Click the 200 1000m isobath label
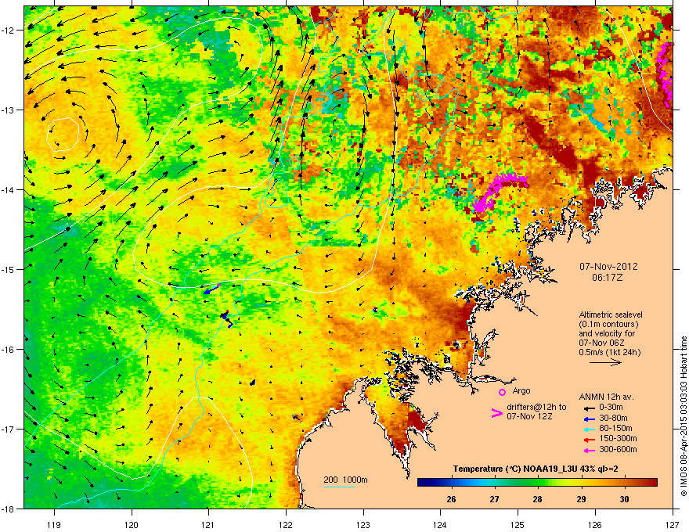Image resolution: width=689 pixels, height=532 pixels. point(345,480)
